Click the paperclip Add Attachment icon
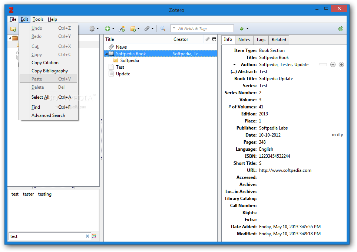This screenshot has height=252, width=357. 147,29
